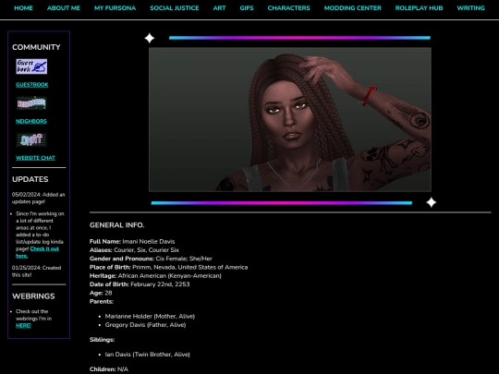Viewport: 499px width, 374px height.
Task: Open the ROLEPLAY HUB page
Action: tap(419, 8)
